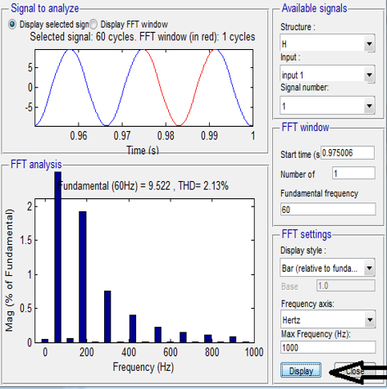Open the Structure dropdown showing H
Screen dimensions: 387x389
click(327, 43)
